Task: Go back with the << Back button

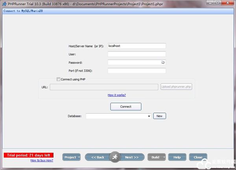Action: pos(98,157)
